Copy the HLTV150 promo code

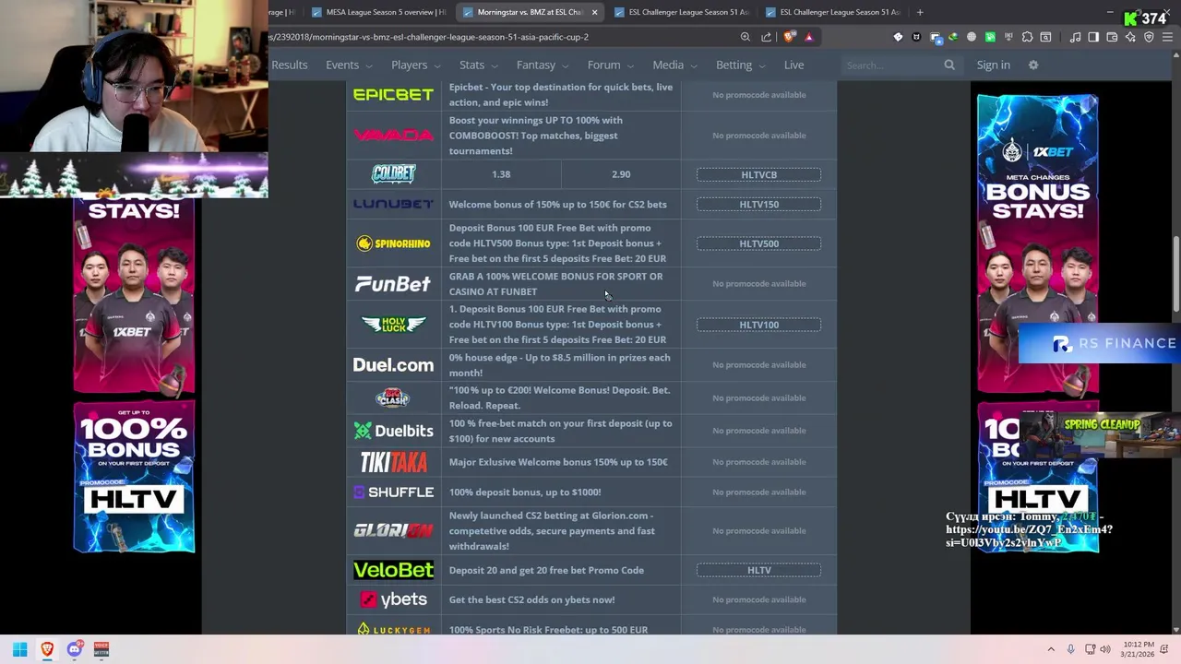pos(758,205)
